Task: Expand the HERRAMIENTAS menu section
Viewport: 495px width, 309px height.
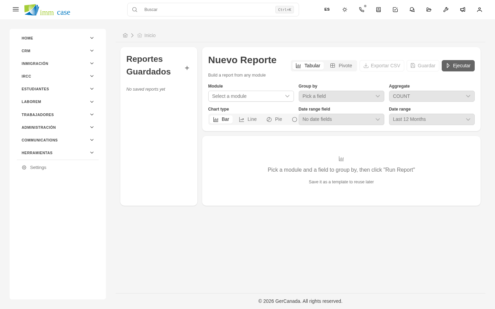Action: coord(58,153)
